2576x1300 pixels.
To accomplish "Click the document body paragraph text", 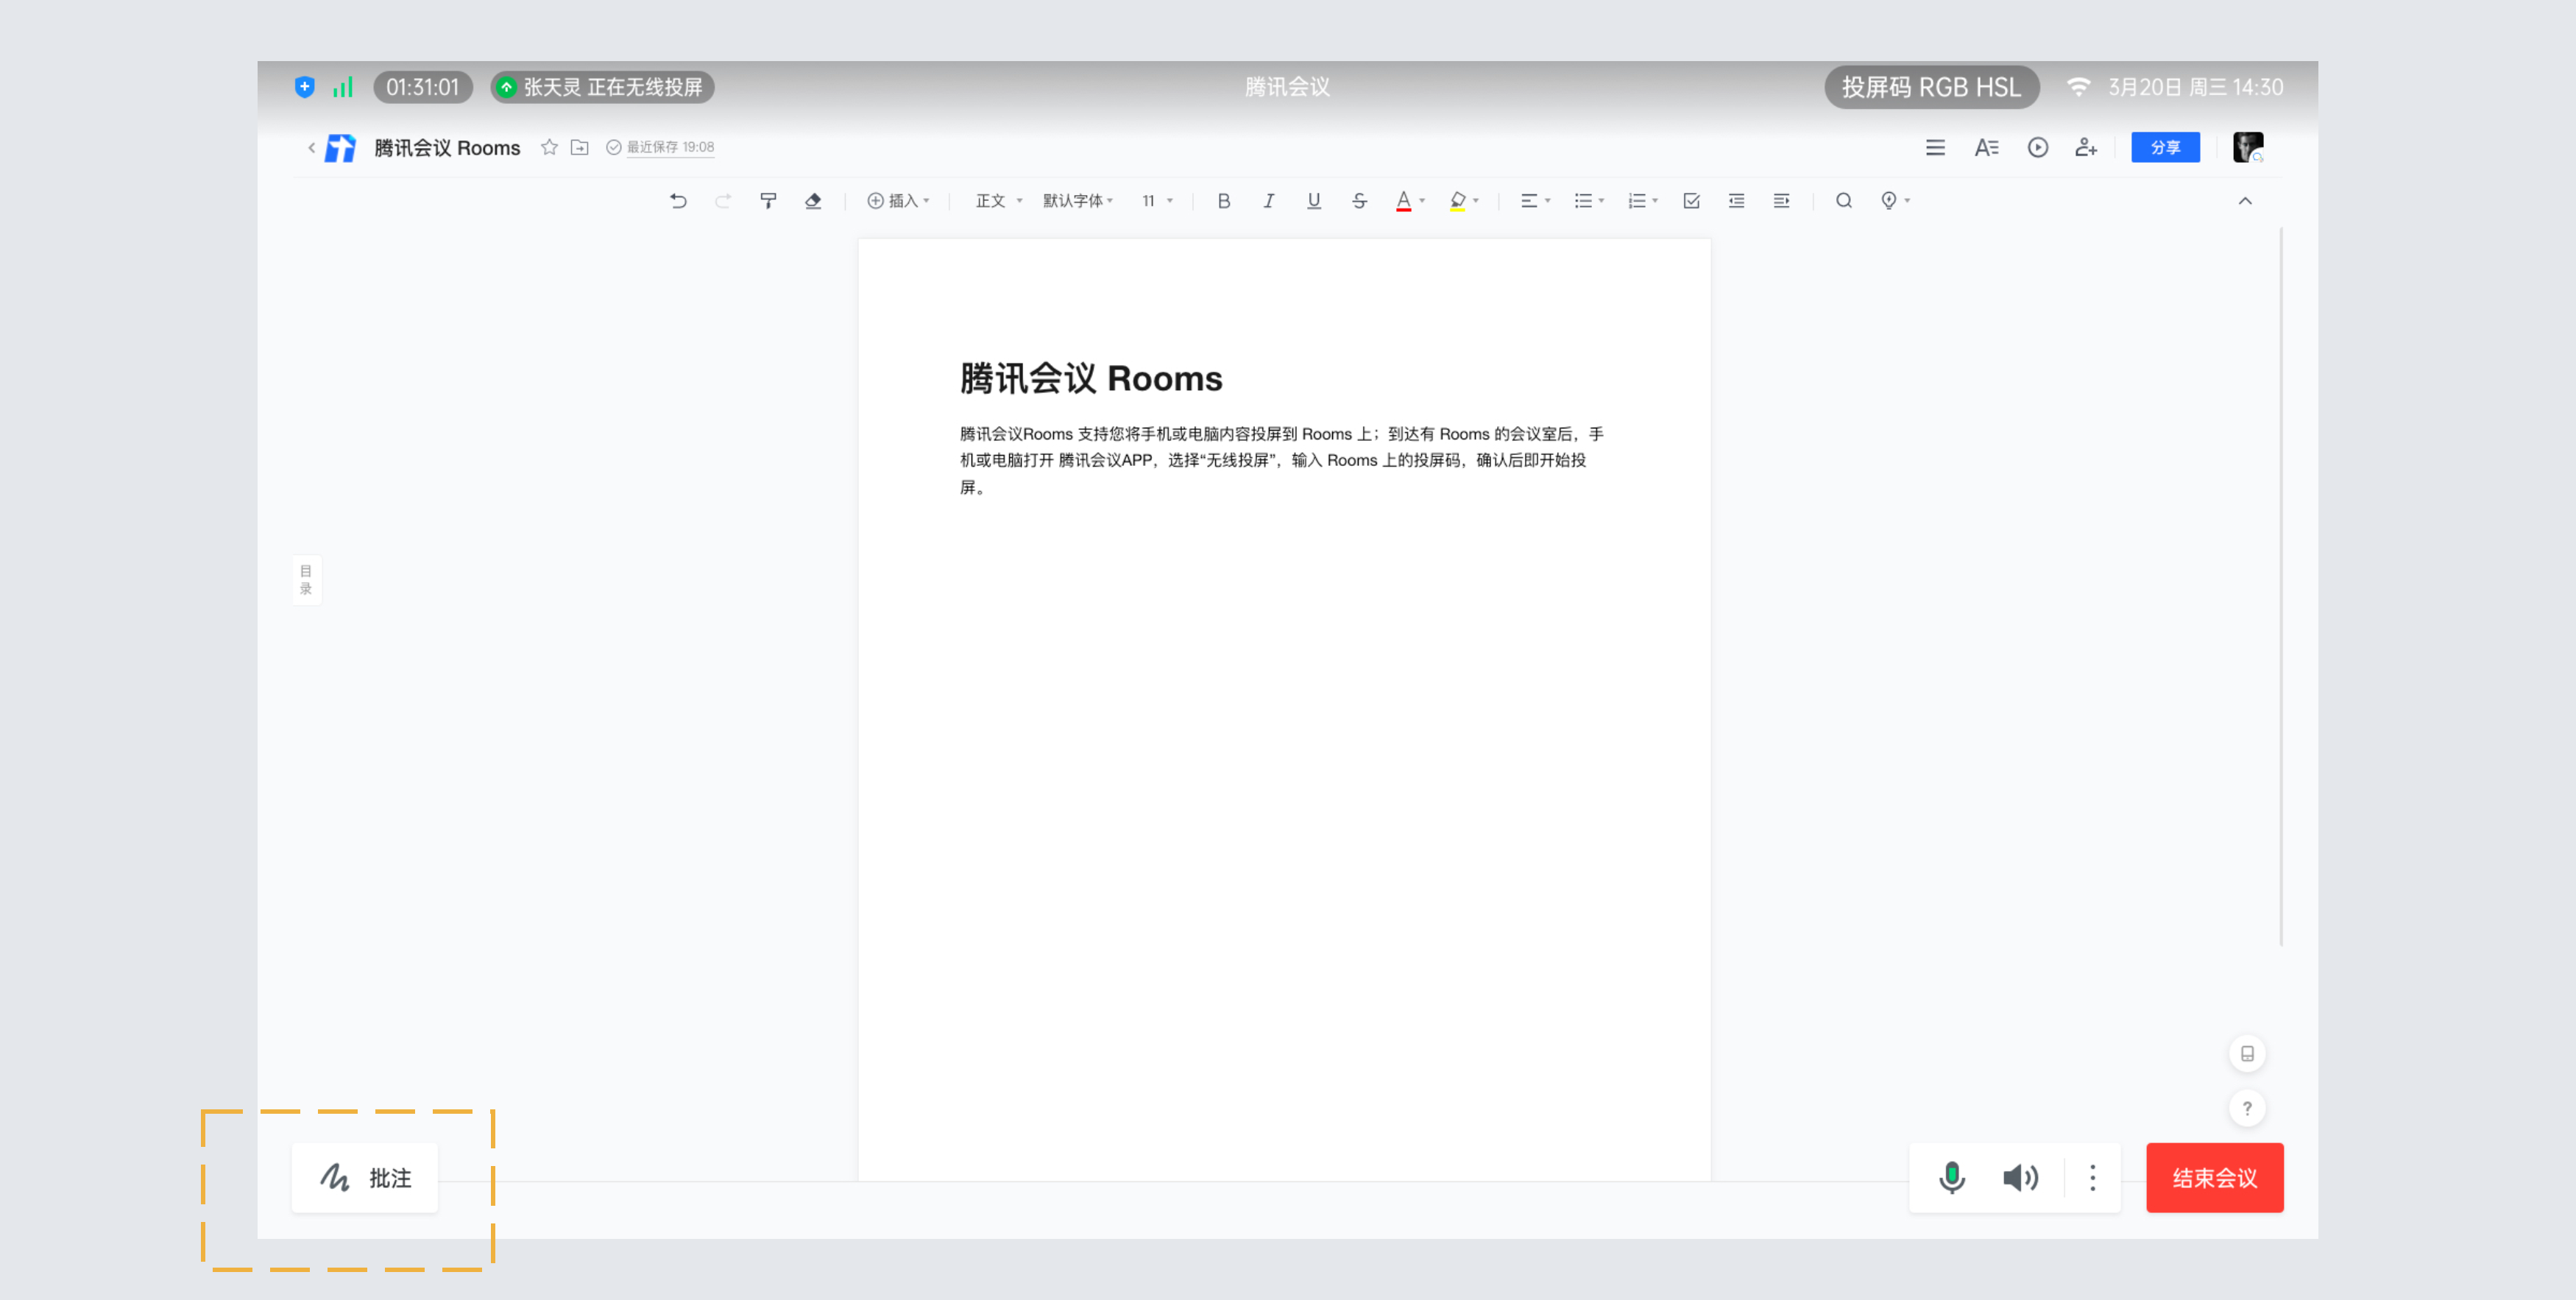I will [1281, 460].
